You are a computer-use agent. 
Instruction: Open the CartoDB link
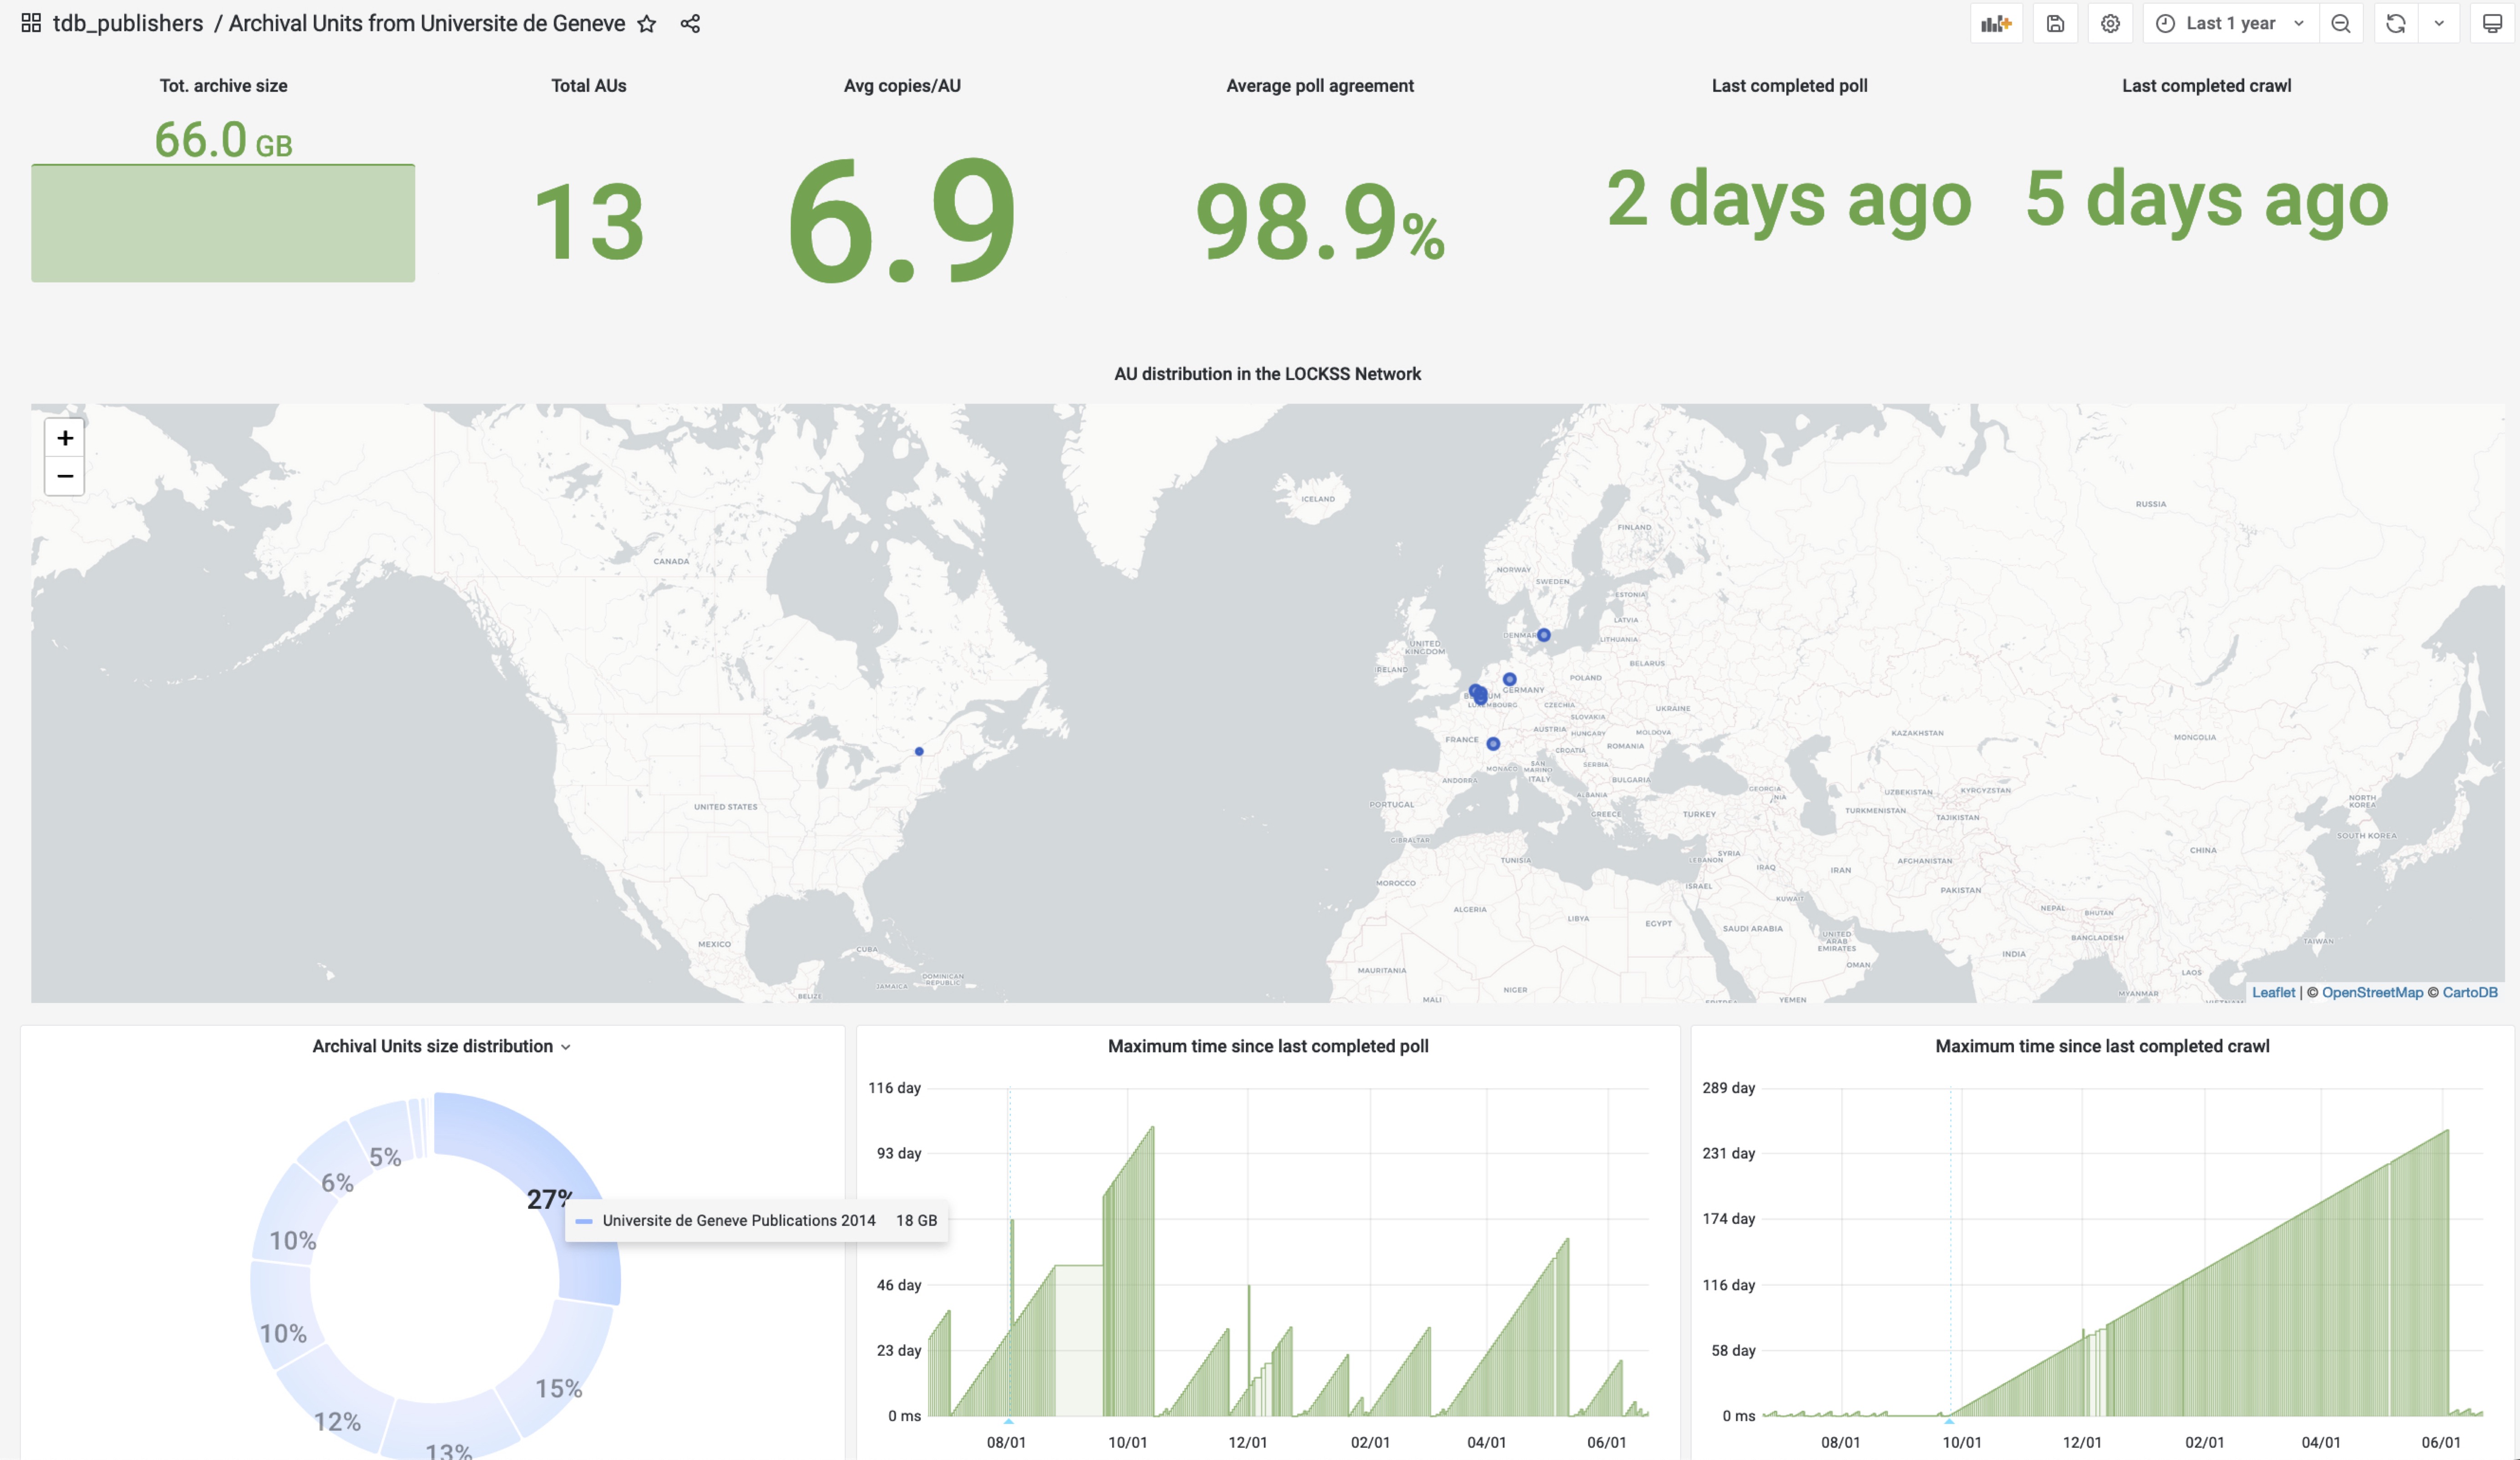pyautogui.click(x=2469, y=992)
